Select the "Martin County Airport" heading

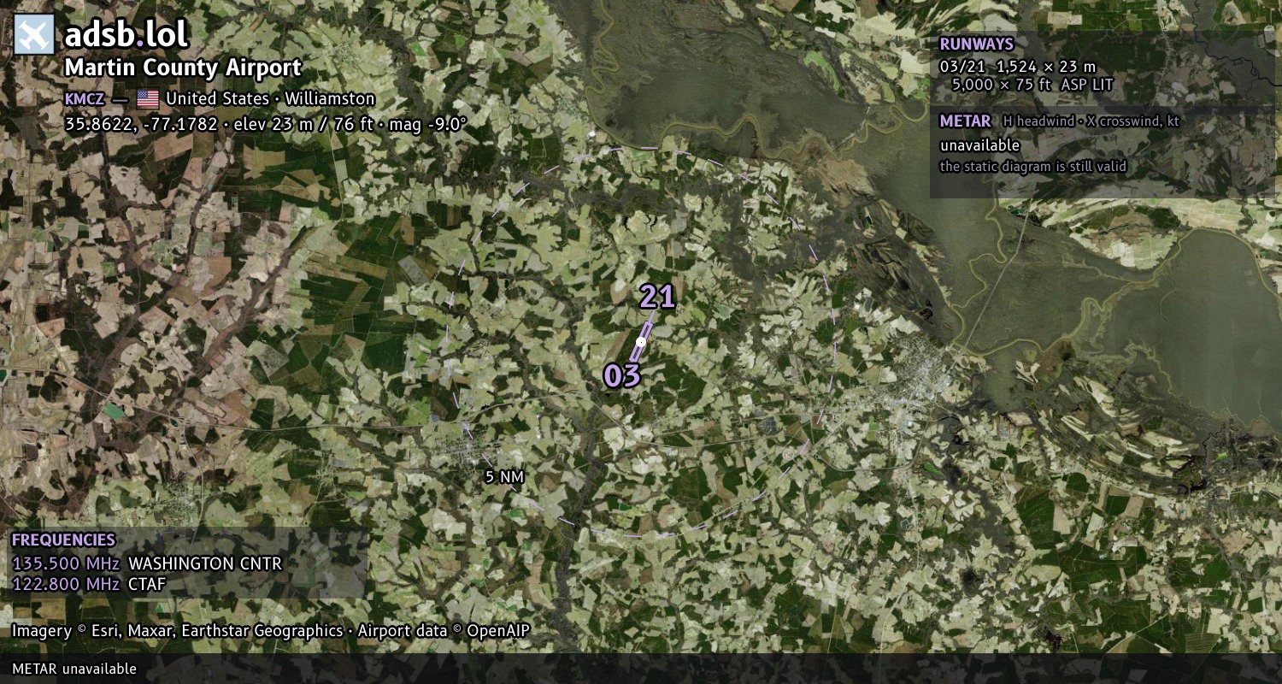point(183,68)
